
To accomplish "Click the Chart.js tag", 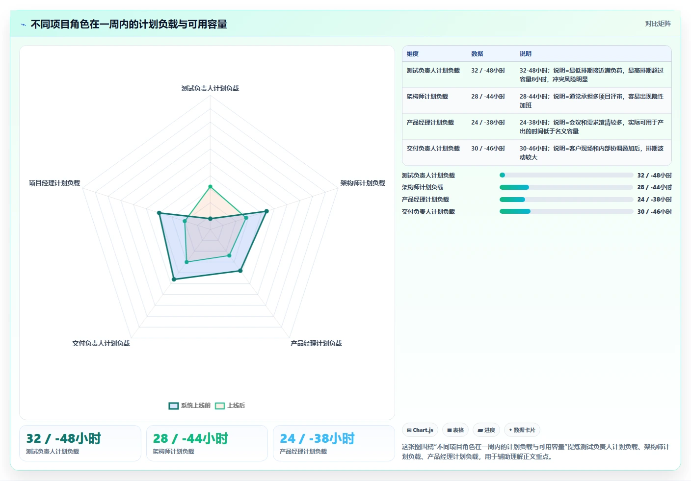I will click(x=420, y=430).
